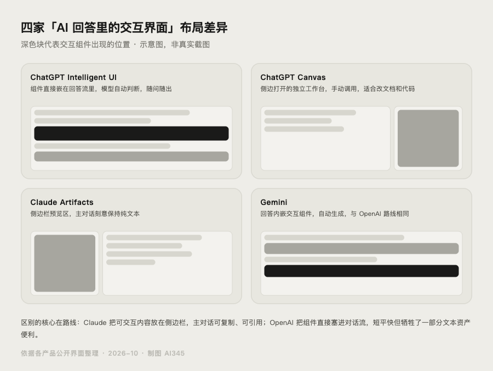
Task: Click gray preview block in Claude Artifacts diagram
Action: coord(65,263)
